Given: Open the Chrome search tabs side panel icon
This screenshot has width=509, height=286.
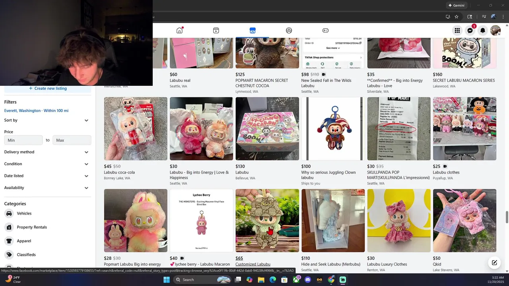Looking at the screenshot, I should pos(470,17).
